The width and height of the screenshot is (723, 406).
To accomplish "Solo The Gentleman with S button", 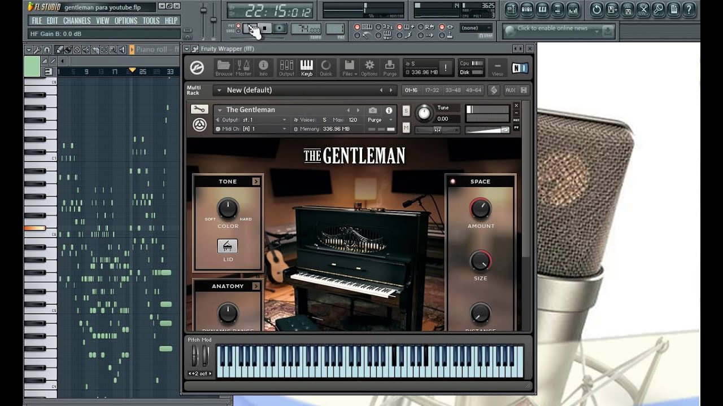I will (406, 111).
